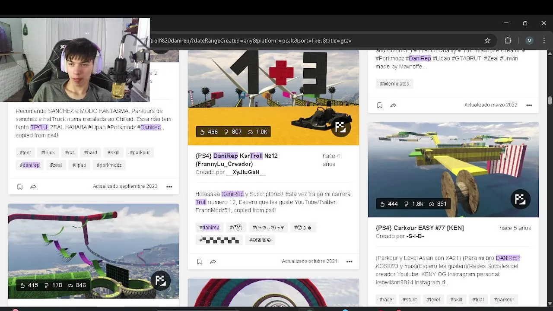553x311 pixels.
Task: Share the Maxnoffe job card
Action: [393, 105]
